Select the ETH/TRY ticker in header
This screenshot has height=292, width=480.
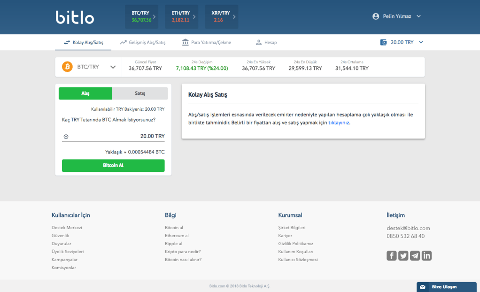(181, 17)
